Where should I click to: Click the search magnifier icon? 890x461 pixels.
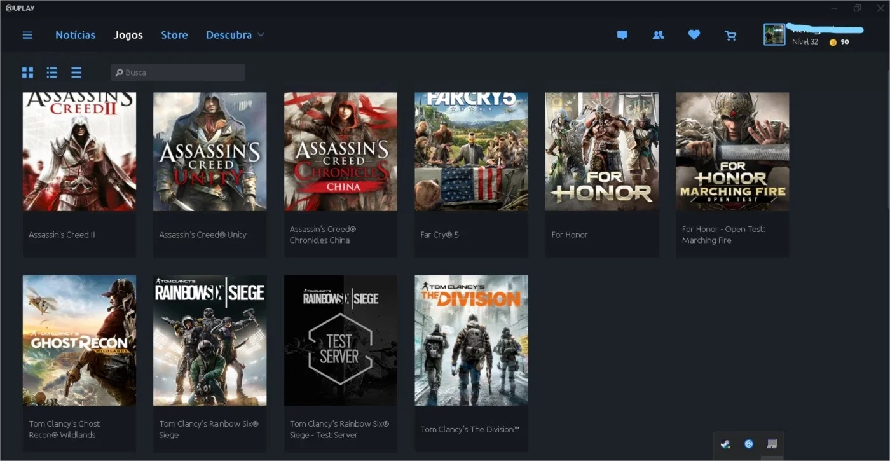click(x=119, y=72)
